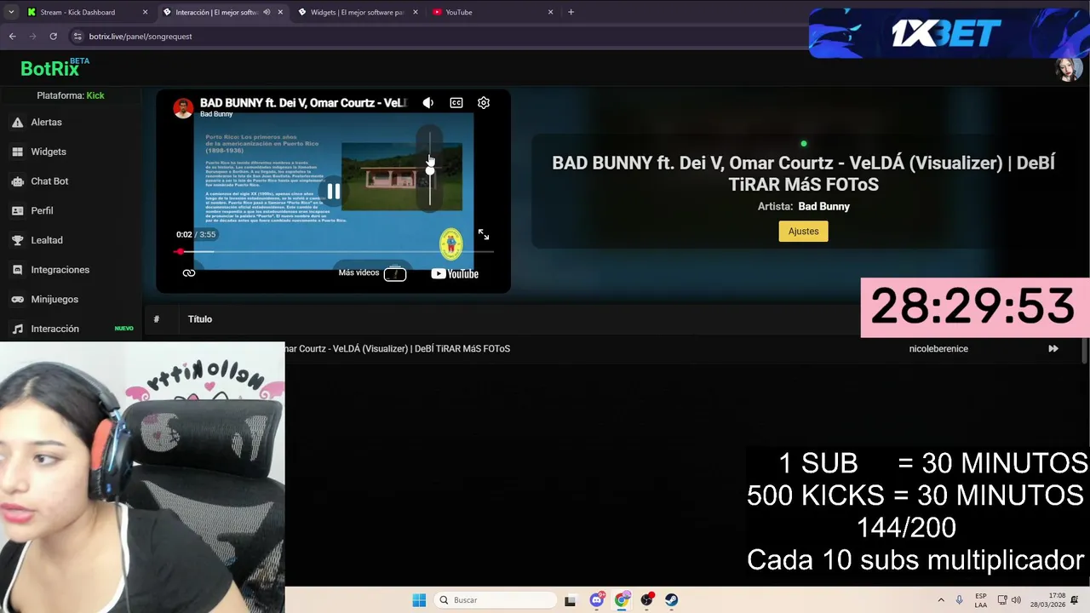Image resolution: width=1090 pixels, height=613 pixels.
Task: Close the YouTube browser tab
Action: pos(550,12)
